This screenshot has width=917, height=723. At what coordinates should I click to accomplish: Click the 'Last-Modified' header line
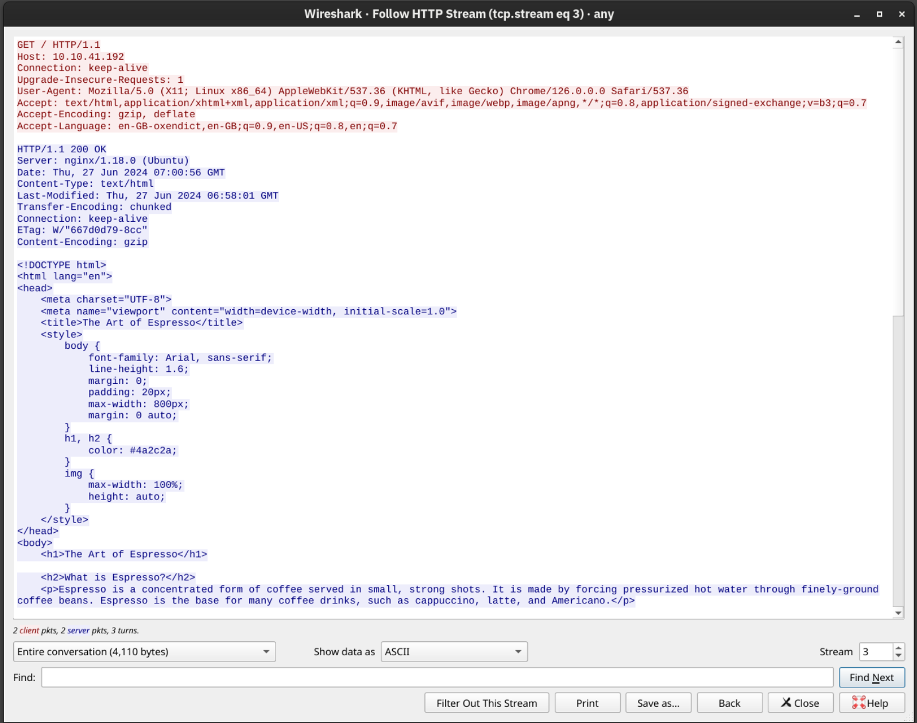(x=148, y=195)
